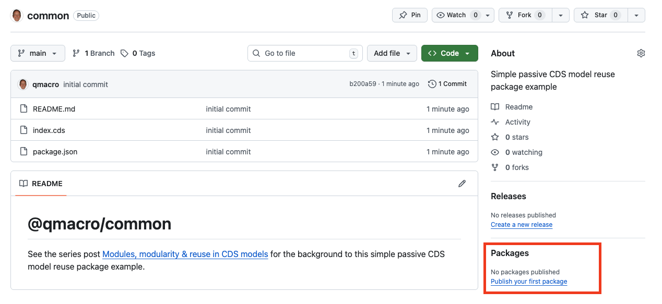Follow the Publish your first package link

click(528, 281)
